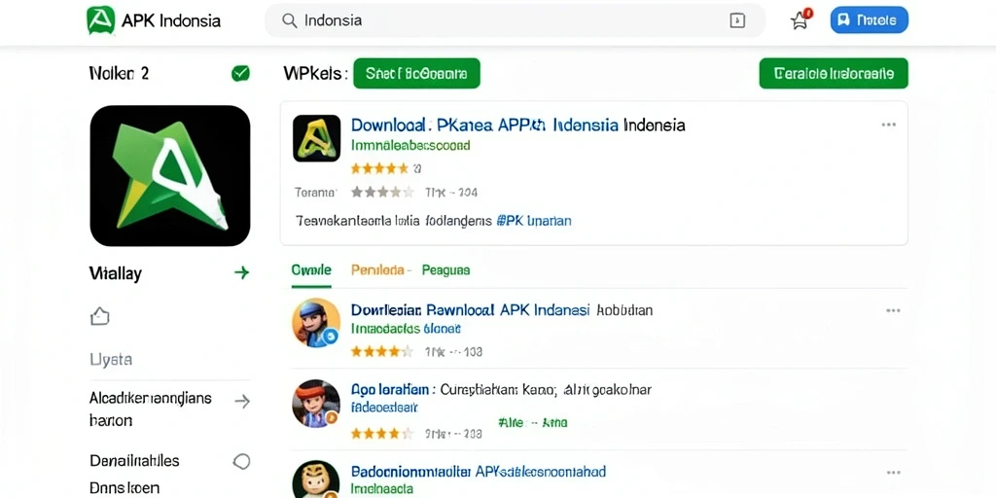The height and width of the screenshot is (498, 996).
Task: Focus the Indonsia search field
Action: pyautogui.click(x=515, y=20)
